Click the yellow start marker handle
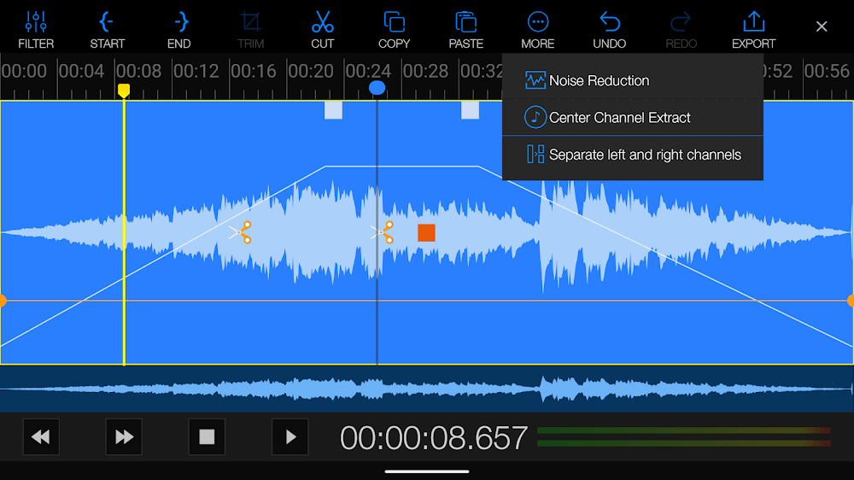 pyautogui.click(x=124, y=91)
